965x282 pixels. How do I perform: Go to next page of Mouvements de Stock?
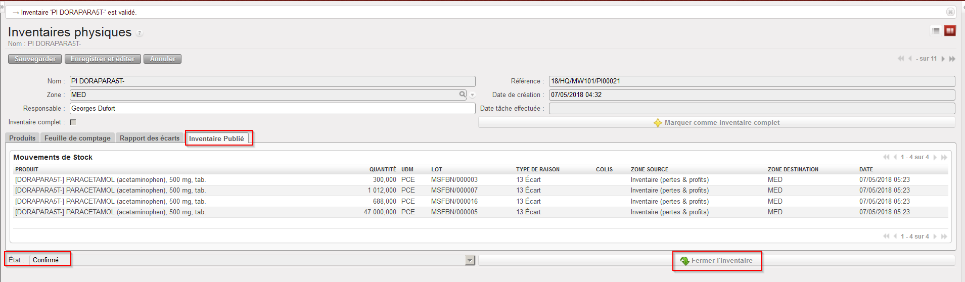935,157
